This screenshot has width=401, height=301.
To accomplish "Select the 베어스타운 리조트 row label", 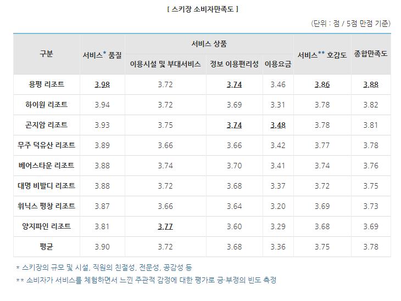I will (x=46, y=166).
